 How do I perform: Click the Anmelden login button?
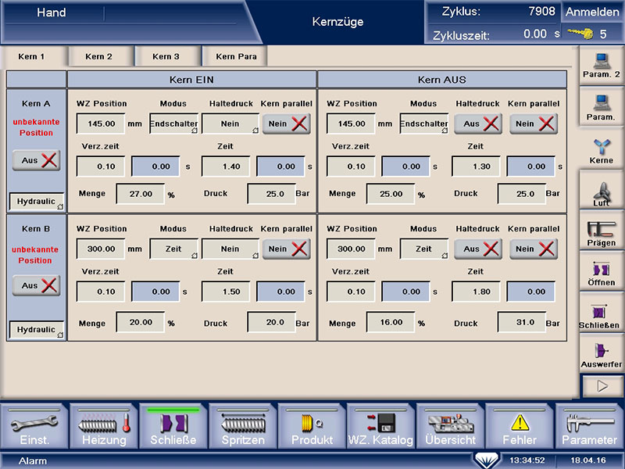coord(592,12)
